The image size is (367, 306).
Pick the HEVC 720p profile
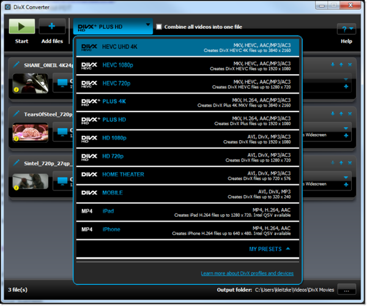coord(188,84)
